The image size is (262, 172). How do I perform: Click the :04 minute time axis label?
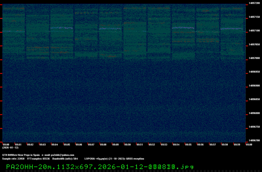(55, 144)
